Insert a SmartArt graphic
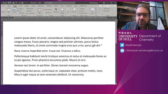The width and height of the screenshot is (168, 94). [30, 9]
